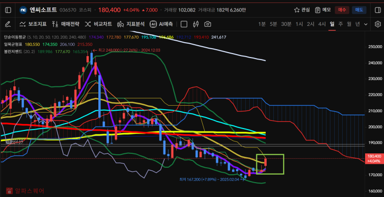Open 비교차트 compare chart tool
Viewport: 384px width, 197px height.
(x=98, y=24)
